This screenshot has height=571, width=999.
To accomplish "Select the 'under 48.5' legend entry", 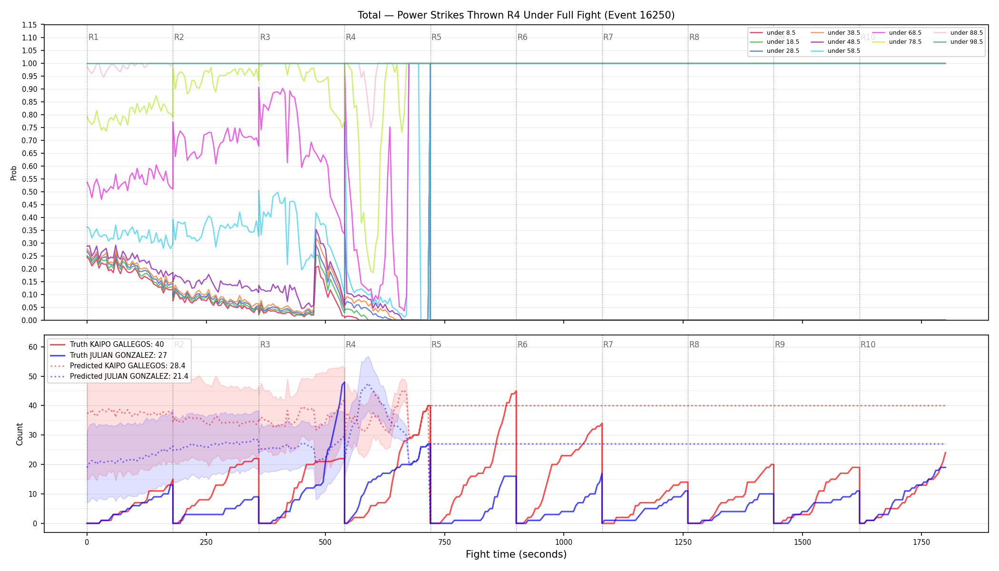I will tap(835, 42).
